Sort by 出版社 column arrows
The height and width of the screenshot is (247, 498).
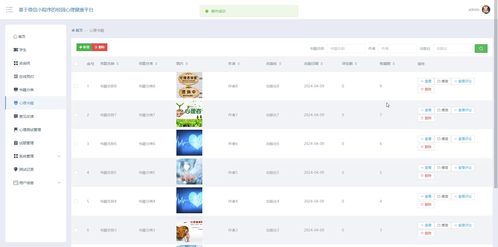280,64
